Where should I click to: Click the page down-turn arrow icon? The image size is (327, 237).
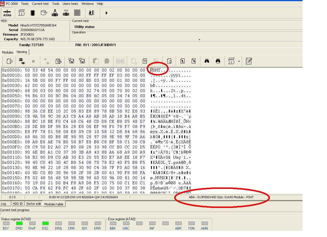click(x=194, y=61)
